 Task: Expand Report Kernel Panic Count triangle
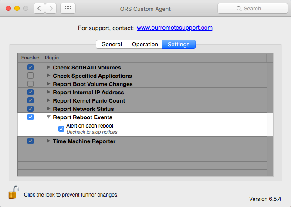pyautogui.click(x=48, y=100)
